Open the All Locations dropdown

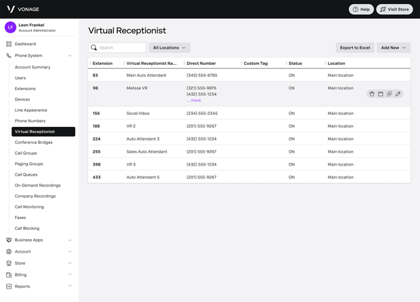click(x=169, y=48)
